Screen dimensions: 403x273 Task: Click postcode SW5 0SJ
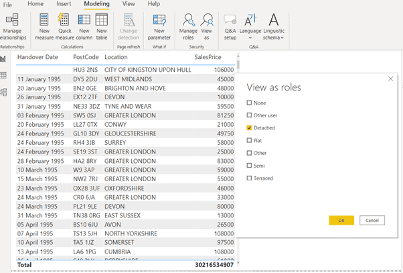(x=84, y=115)
